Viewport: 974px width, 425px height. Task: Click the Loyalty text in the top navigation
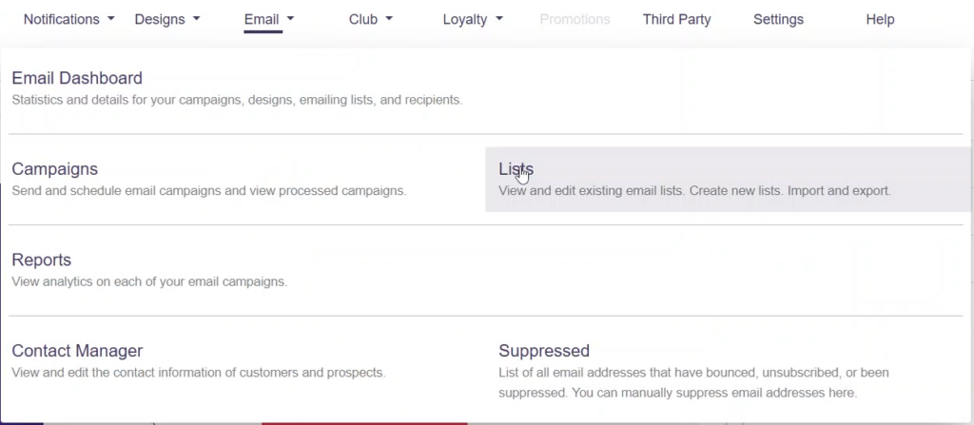(465, 19)
